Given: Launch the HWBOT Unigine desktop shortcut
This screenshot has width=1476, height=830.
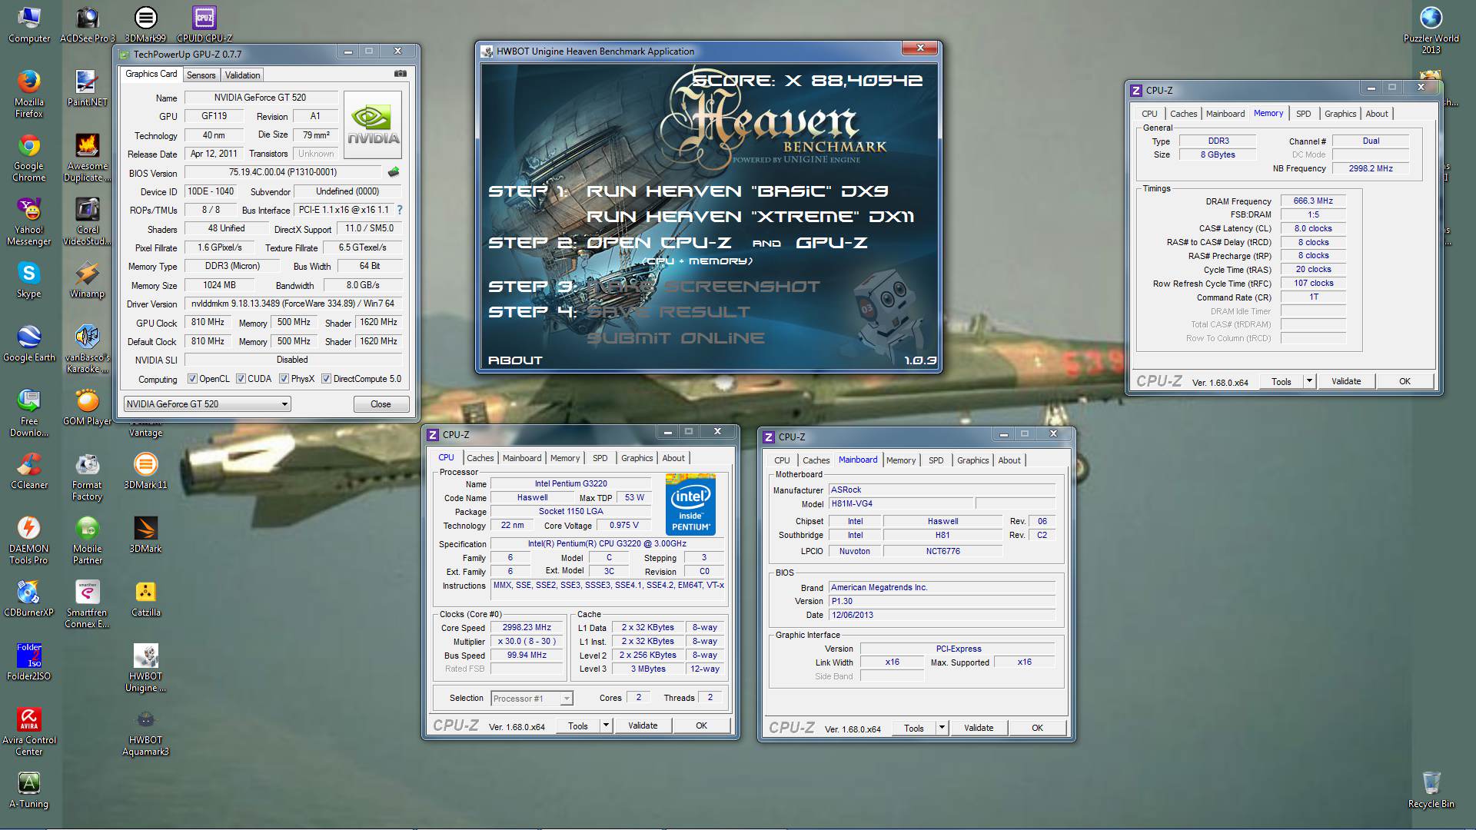Looking at the screenshot, I should [x=145, y=667].
